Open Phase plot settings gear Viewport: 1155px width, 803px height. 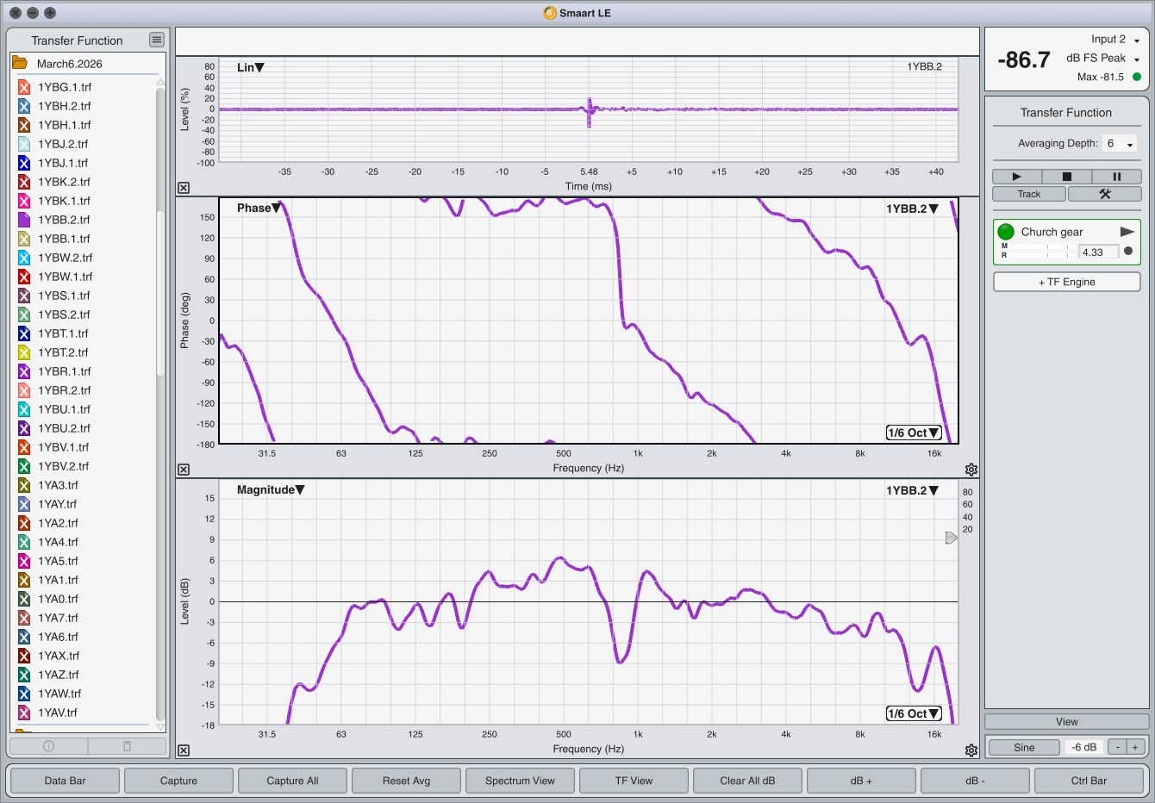tap(971, 470)
